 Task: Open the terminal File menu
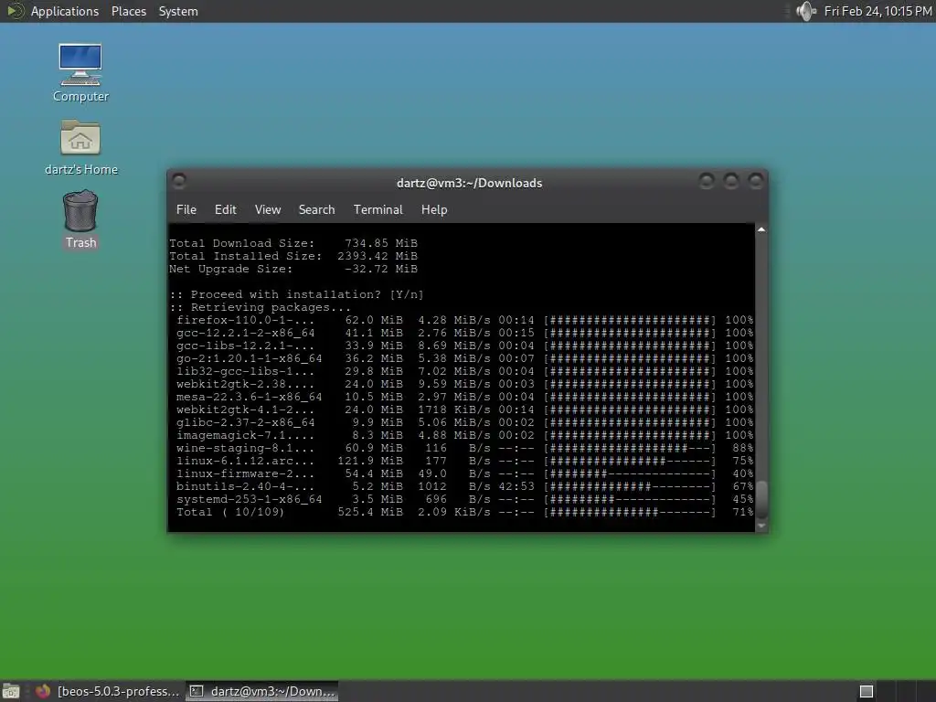[x=186, y=209]
